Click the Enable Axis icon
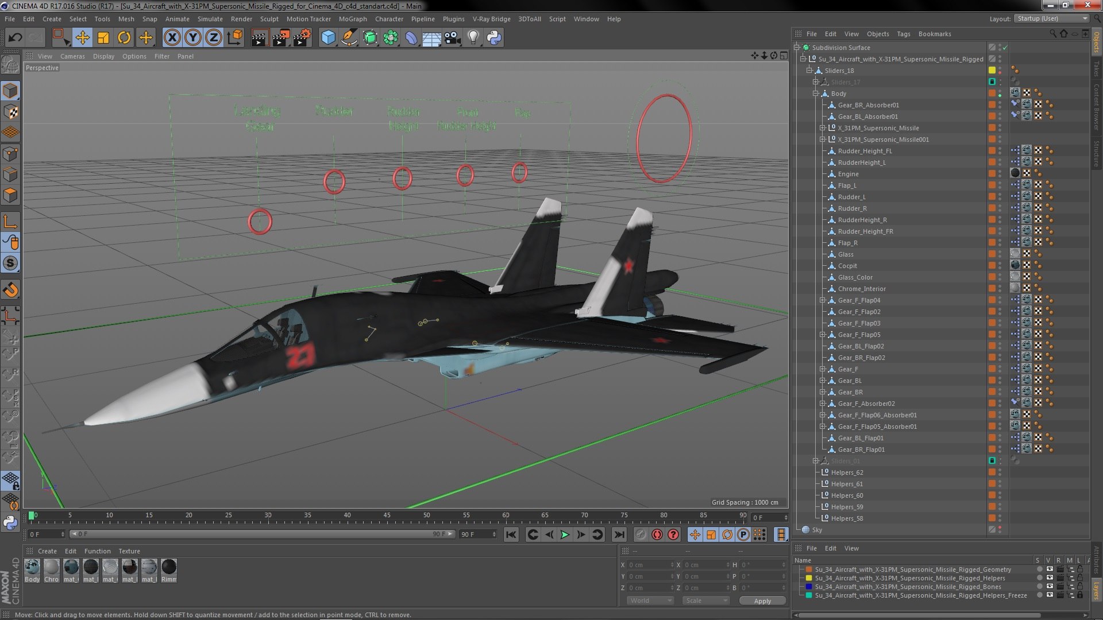Image resolution: width=1103 pixels, height=620 pixels. pyautogui.click(x=10, y=222)
